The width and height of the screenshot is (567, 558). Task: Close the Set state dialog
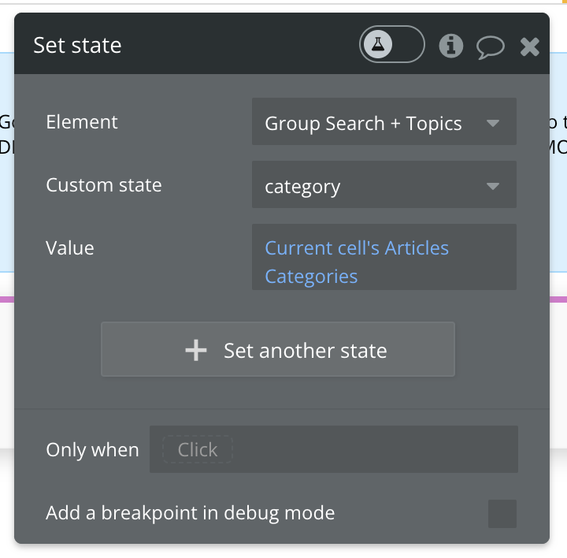pos(530,46)
